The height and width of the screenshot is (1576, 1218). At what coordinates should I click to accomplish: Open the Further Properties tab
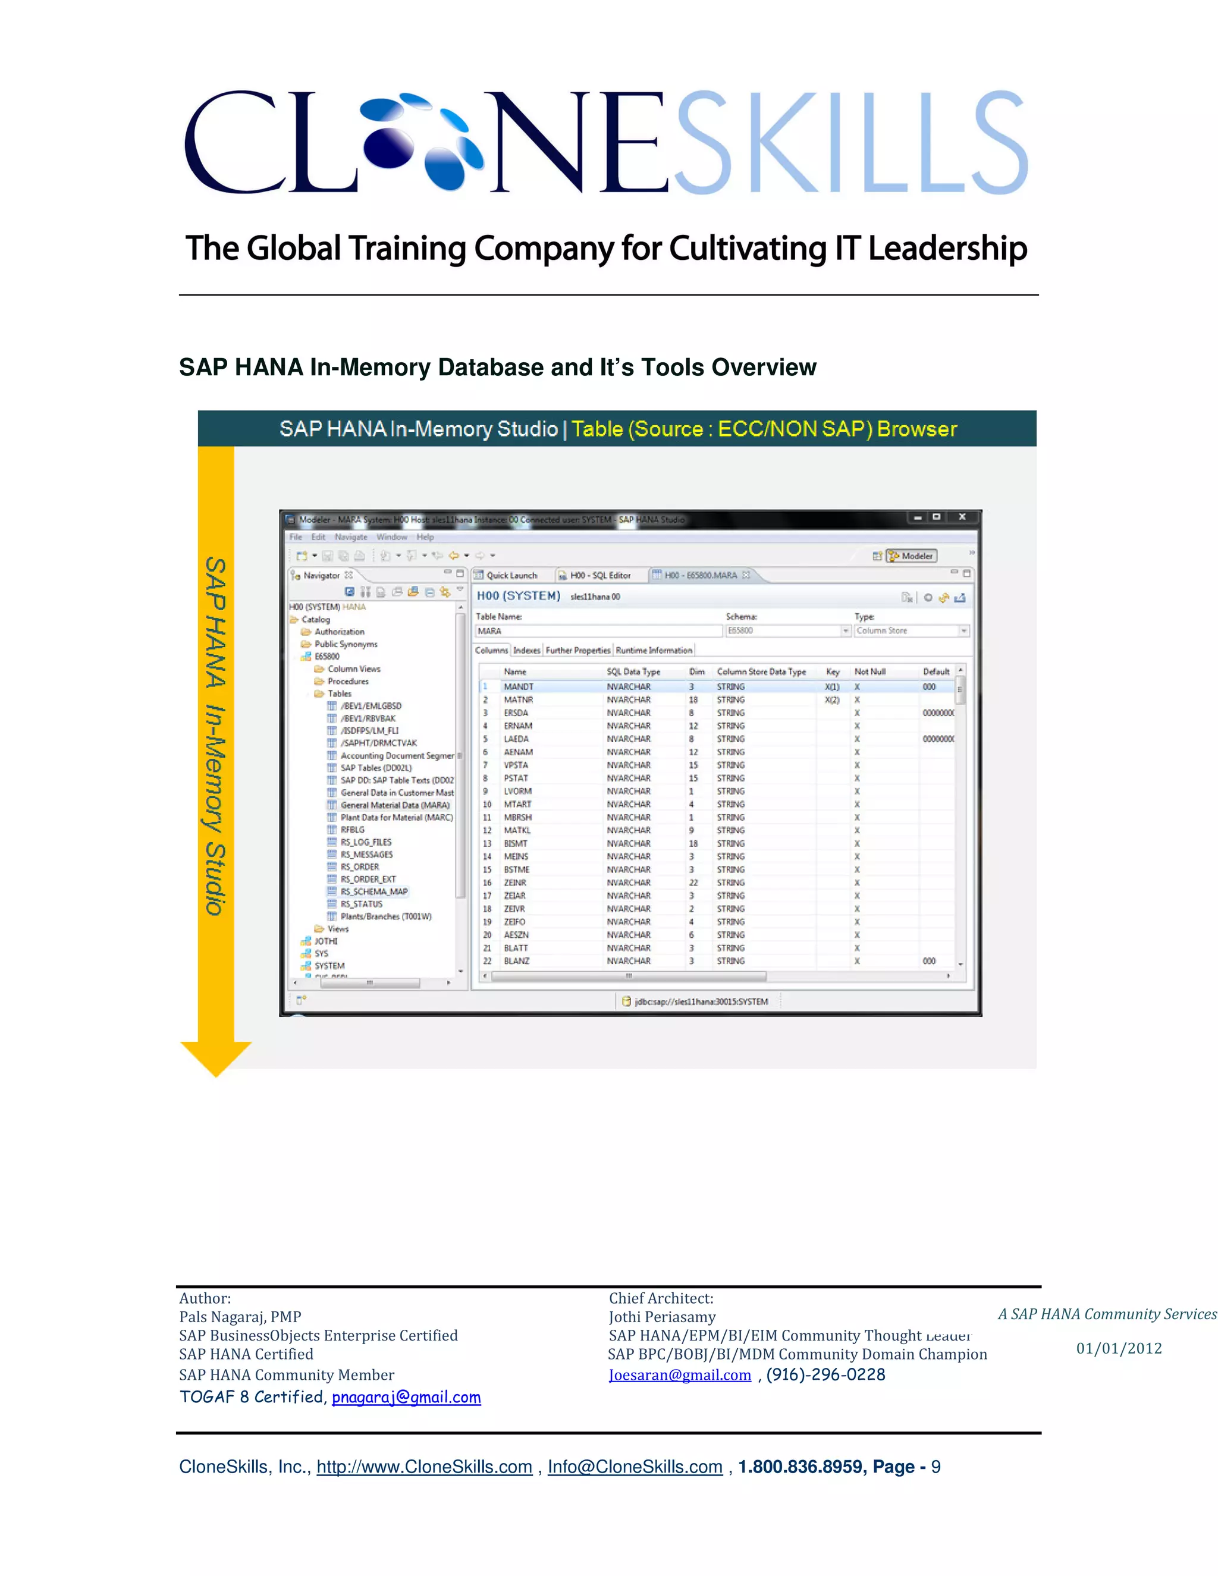point(578,650)
